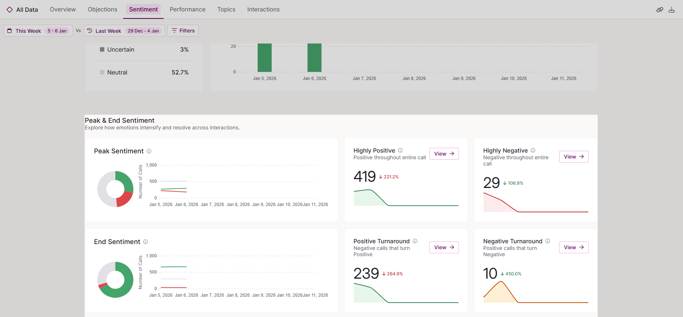683x317 pixels.
Task: Click the Negative Turnaround info icon
Action: [548, 241]
